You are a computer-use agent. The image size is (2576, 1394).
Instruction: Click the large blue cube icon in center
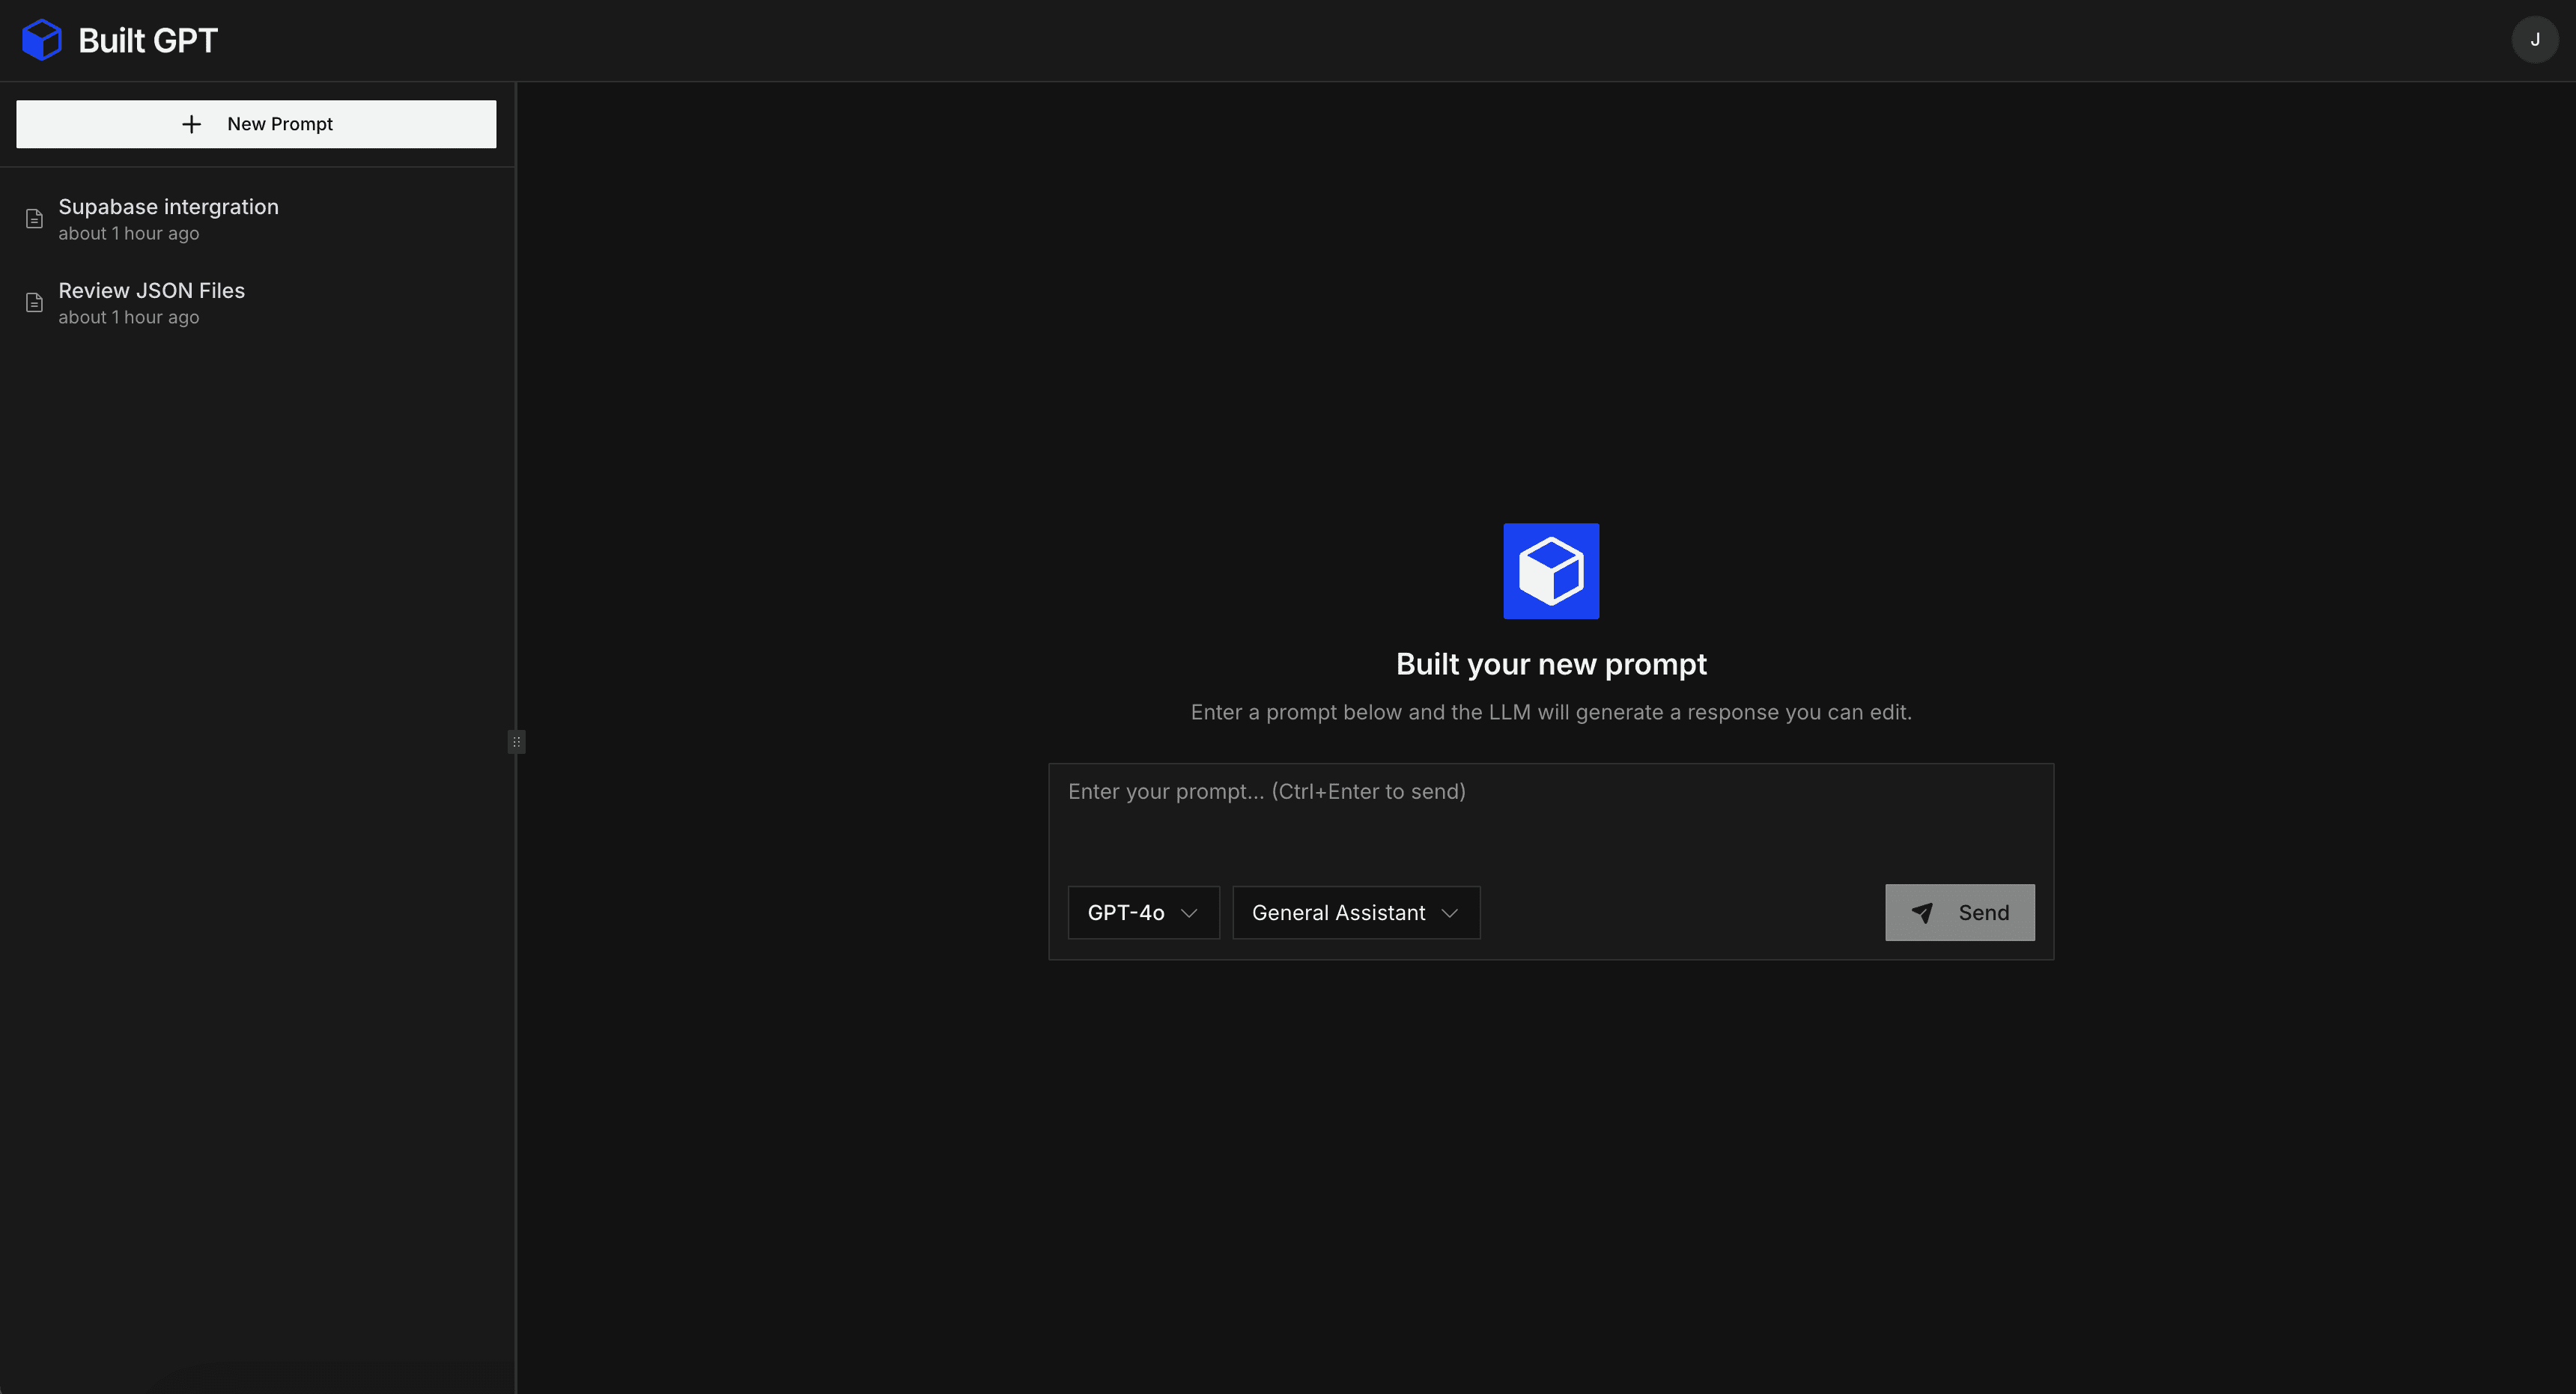coord(1550,571)
